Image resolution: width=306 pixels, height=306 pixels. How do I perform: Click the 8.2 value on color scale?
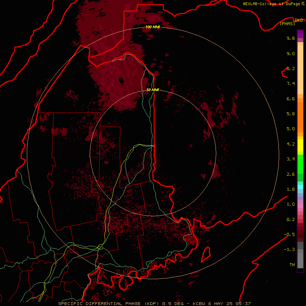(291, 68)
